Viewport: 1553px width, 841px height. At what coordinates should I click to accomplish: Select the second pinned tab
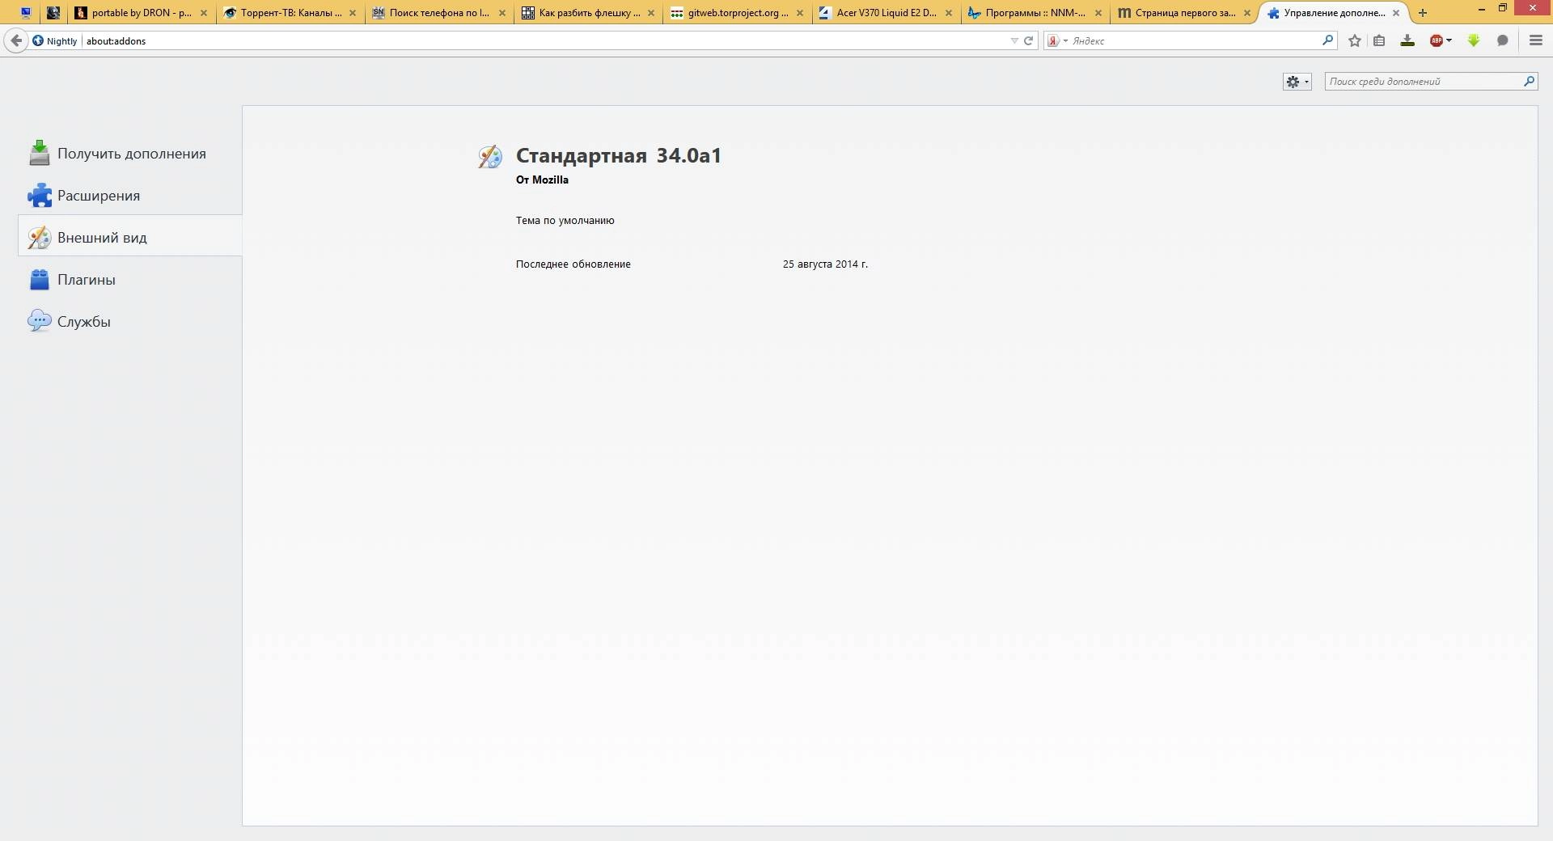click(53, 13)
